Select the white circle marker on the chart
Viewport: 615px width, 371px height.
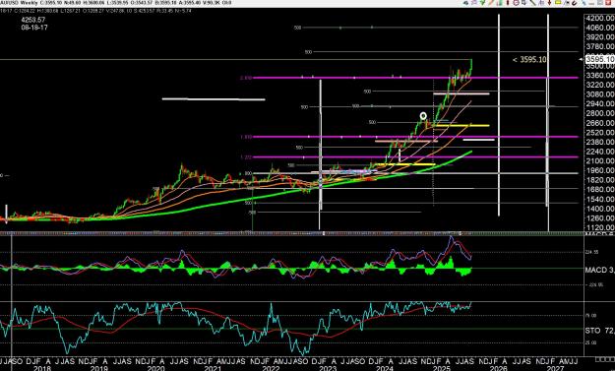pos(423,116)
